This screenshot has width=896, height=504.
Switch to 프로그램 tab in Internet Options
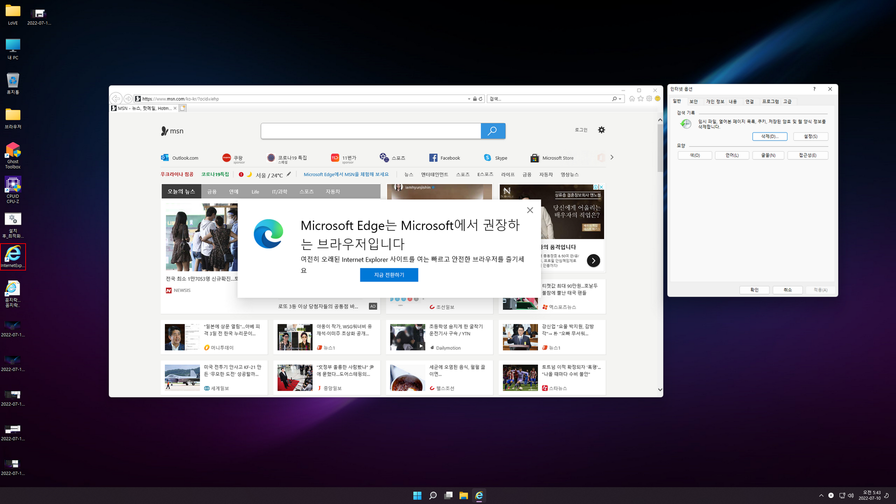coord(770,101)
